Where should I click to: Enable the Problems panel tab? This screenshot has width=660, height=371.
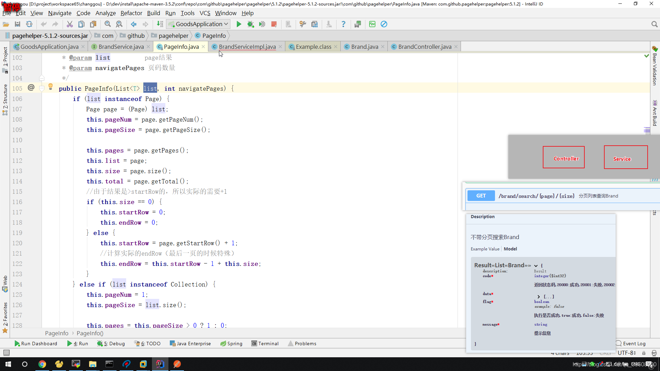pos(305,344)
